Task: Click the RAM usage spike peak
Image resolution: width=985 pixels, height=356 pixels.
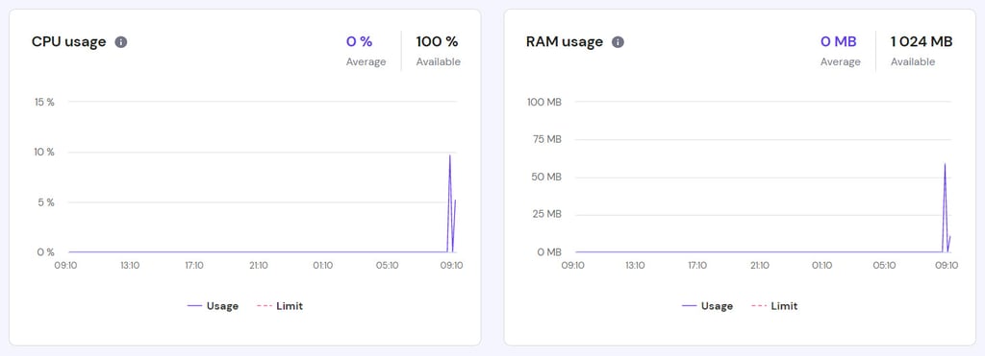Action: click(x=945, y=164)
